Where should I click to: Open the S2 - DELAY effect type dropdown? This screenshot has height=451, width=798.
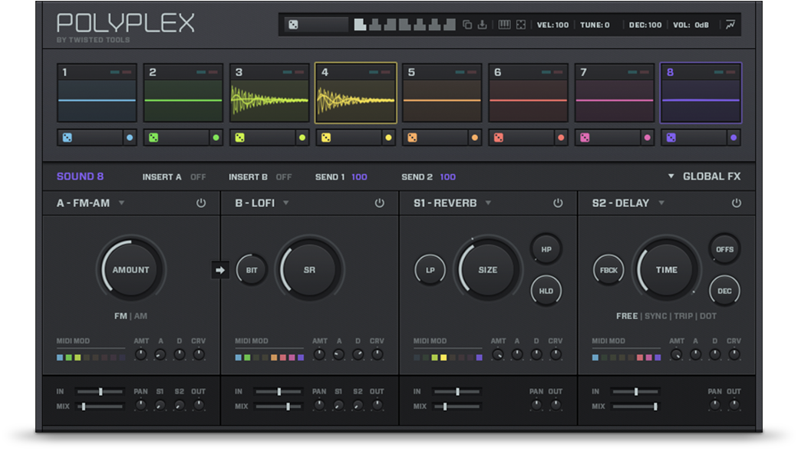[x=661, y=203]
